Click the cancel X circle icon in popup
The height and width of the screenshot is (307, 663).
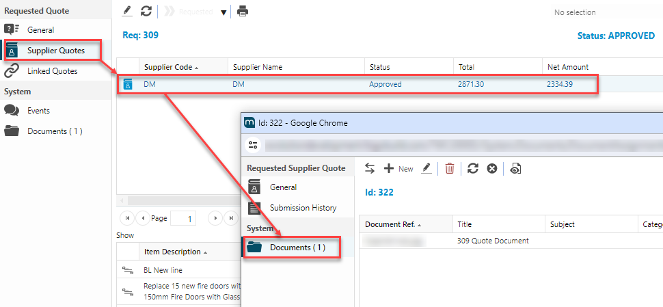tap(491, 168)
